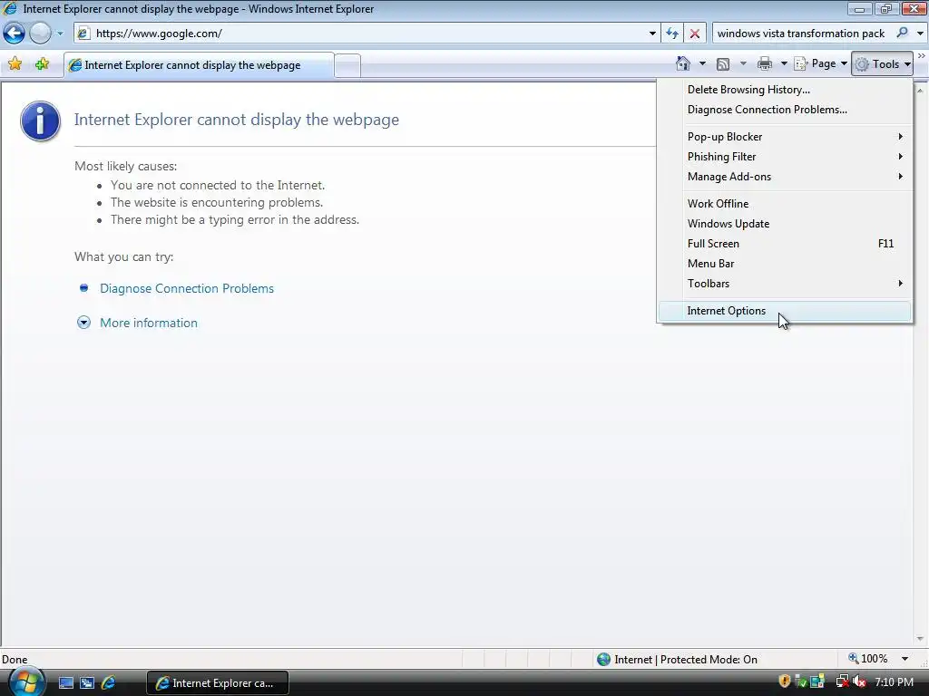Expand the Print options dropdown arrow
929x696 pixels.
click(783, 63)
